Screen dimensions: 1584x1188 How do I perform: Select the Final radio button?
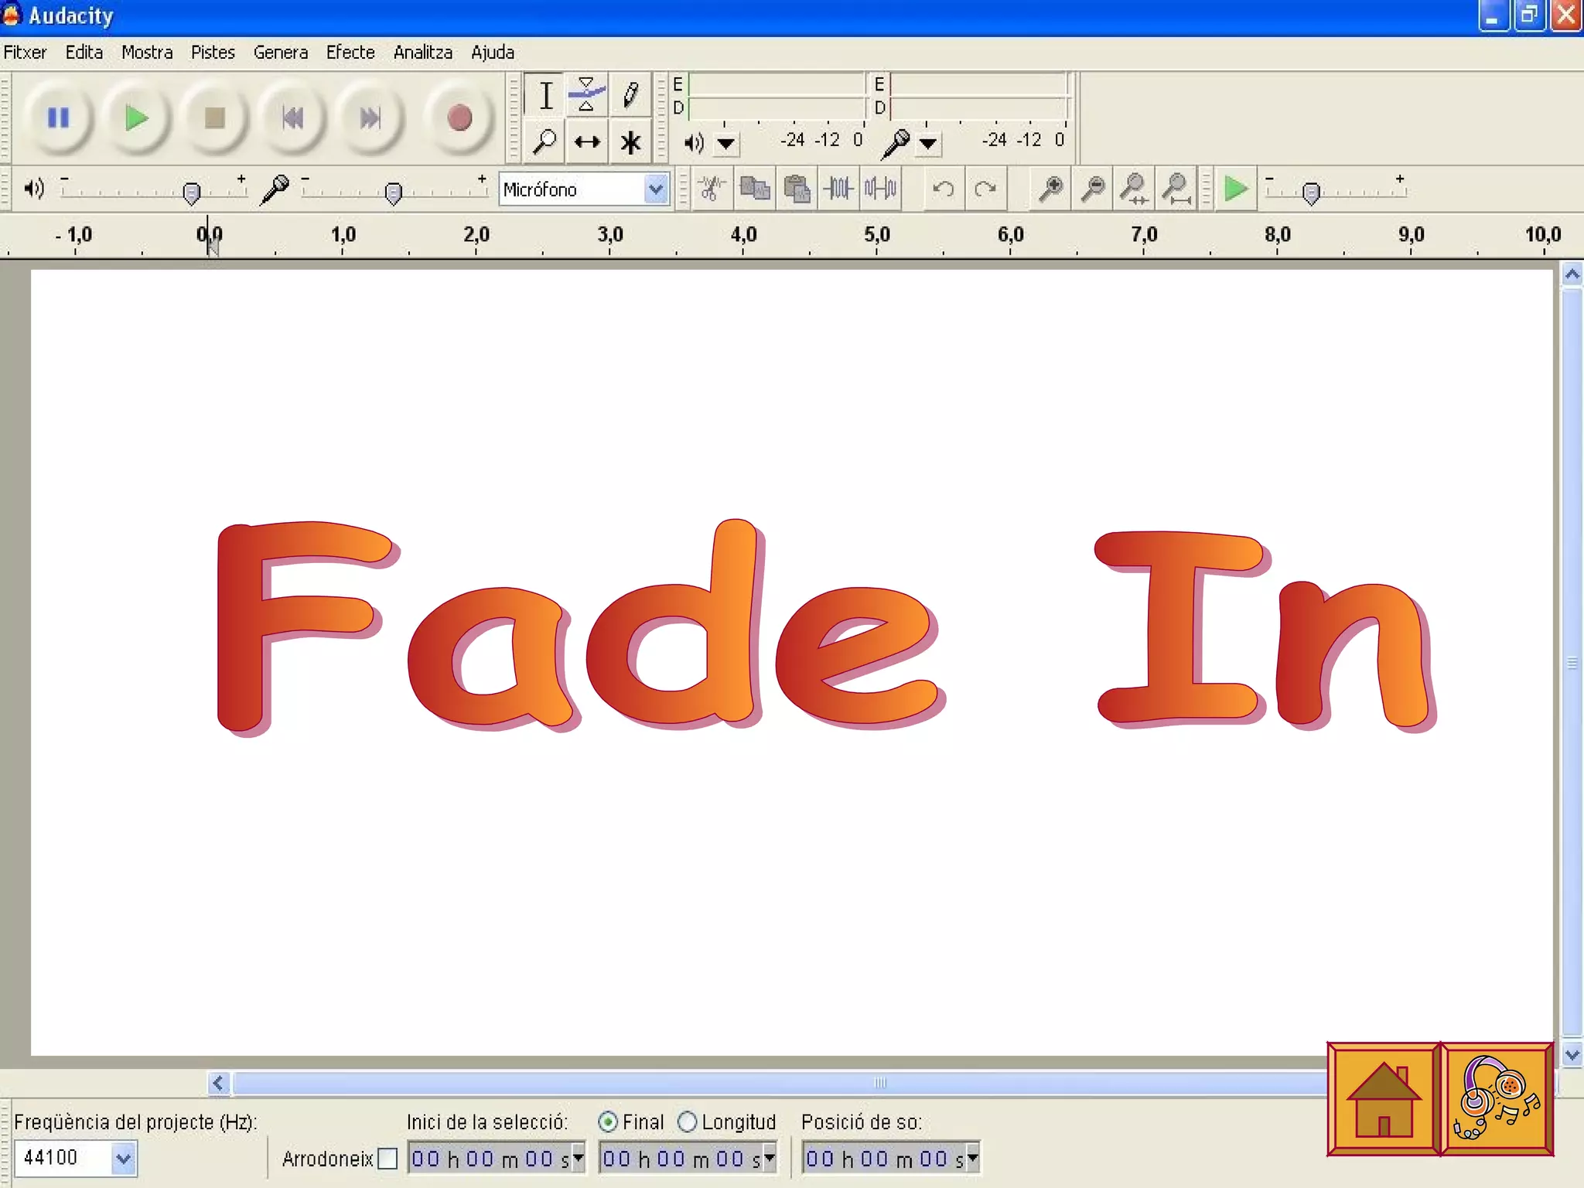608,1121
